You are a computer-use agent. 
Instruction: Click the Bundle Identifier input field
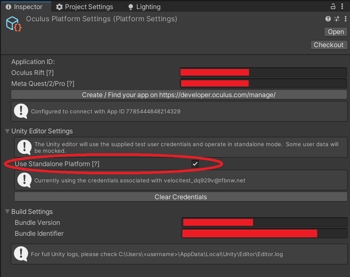click(x=265, y=234)
